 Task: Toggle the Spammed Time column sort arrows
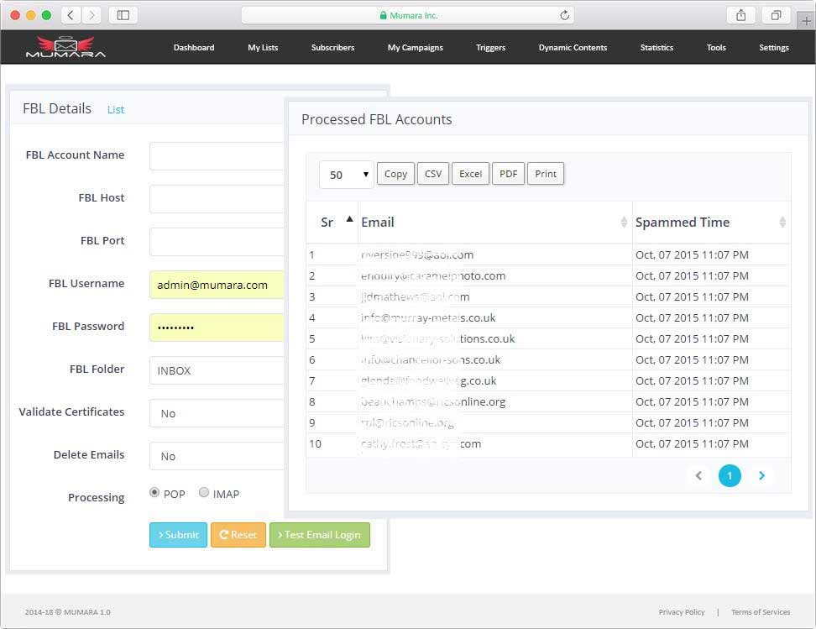coord(783,222)
